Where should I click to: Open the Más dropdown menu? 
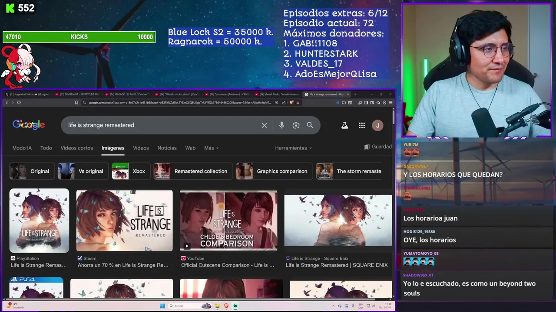pos(212,148)
